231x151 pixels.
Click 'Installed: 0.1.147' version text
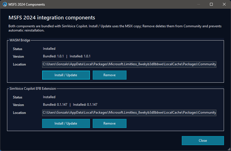tap(85, 105)
